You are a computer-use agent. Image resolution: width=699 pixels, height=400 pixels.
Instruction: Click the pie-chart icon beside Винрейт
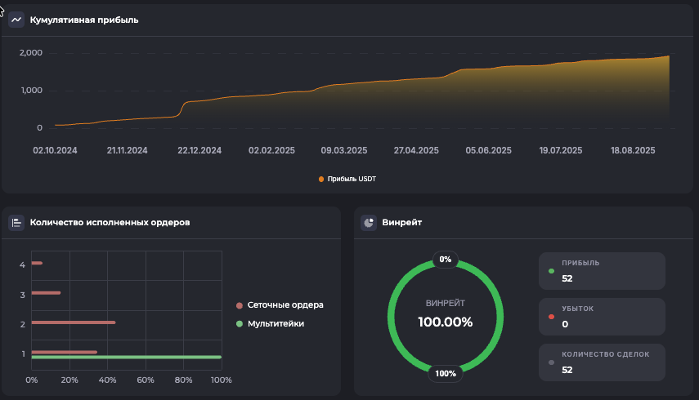tap(369, 222)
